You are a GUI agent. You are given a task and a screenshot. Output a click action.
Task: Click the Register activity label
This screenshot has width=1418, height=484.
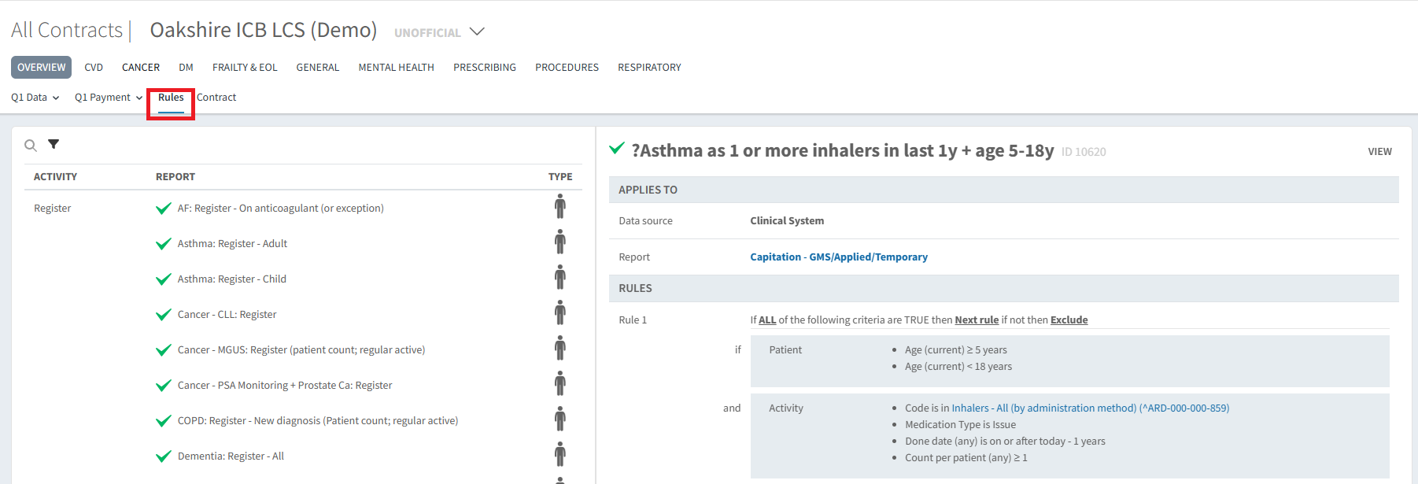click(52, 209)
